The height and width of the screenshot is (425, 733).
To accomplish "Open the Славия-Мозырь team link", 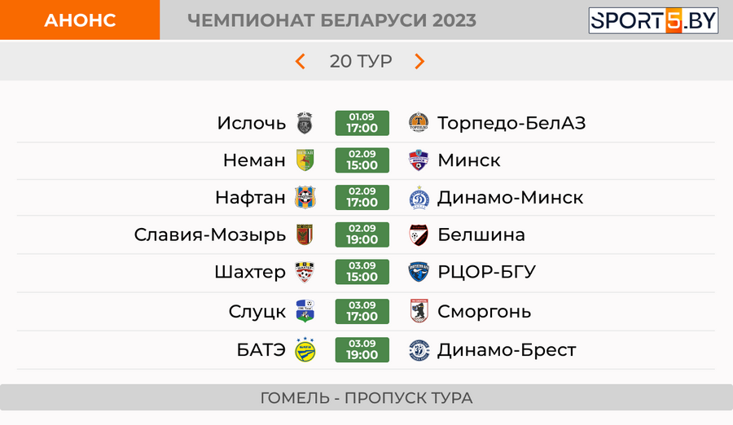I will [x=210, y=234].
